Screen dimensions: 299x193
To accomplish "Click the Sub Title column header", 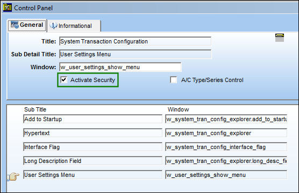I will [35, 109].
